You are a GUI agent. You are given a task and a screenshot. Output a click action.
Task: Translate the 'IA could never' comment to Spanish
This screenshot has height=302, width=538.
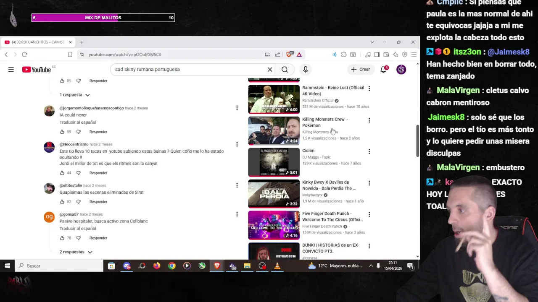(78, 122)
